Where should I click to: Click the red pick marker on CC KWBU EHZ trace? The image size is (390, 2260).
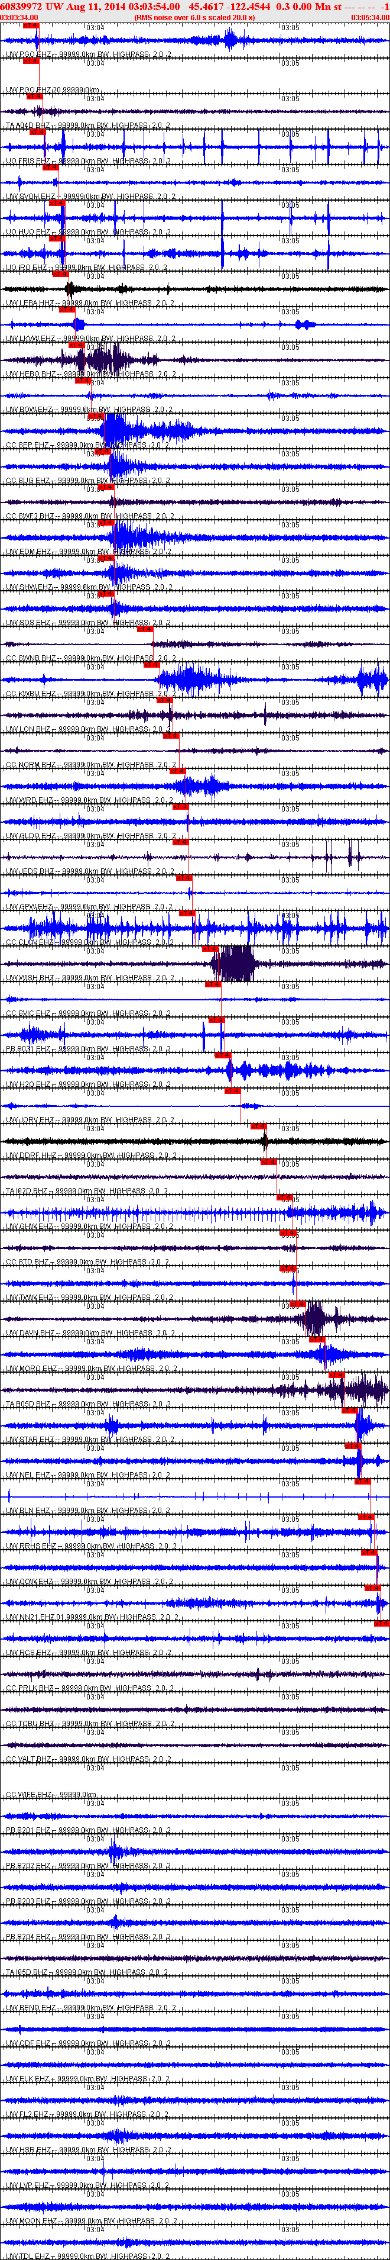pos(152,664)
